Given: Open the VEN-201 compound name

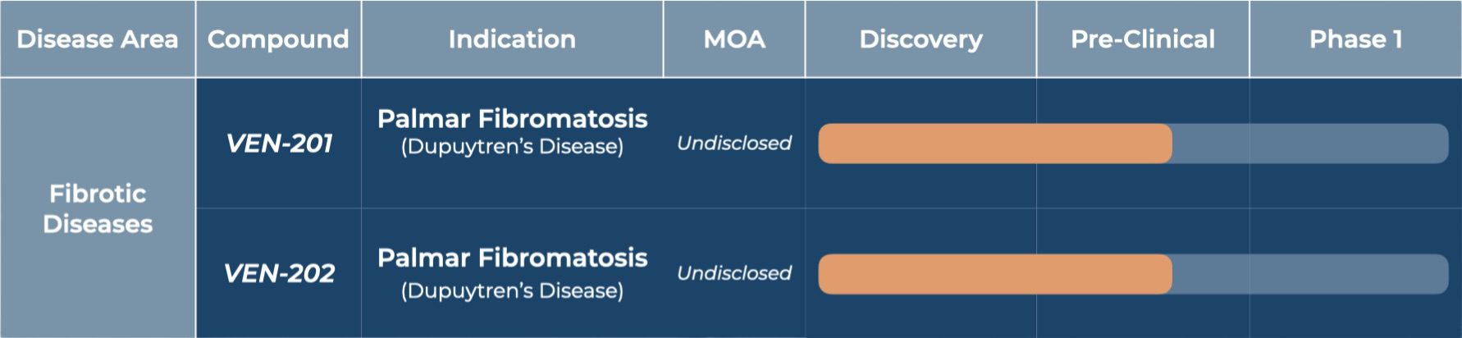Looking at the screenshot, I should click(x=279, y=144).
